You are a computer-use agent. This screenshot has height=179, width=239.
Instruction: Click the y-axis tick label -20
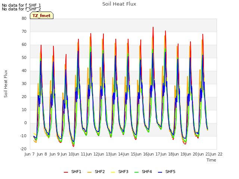tap(23, 149)
